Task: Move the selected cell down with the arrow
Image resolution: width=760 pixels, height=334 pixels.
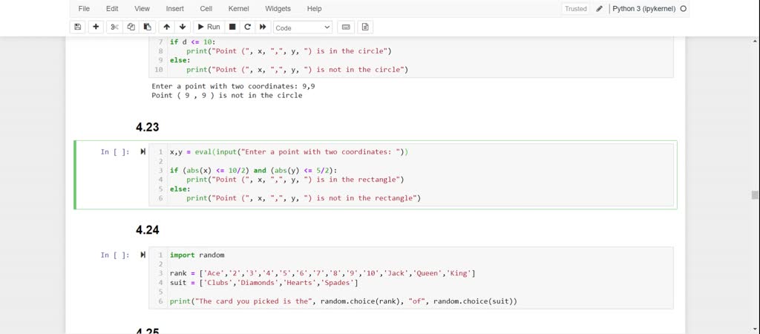Action: pyautogui.click(x=183, y=27)
